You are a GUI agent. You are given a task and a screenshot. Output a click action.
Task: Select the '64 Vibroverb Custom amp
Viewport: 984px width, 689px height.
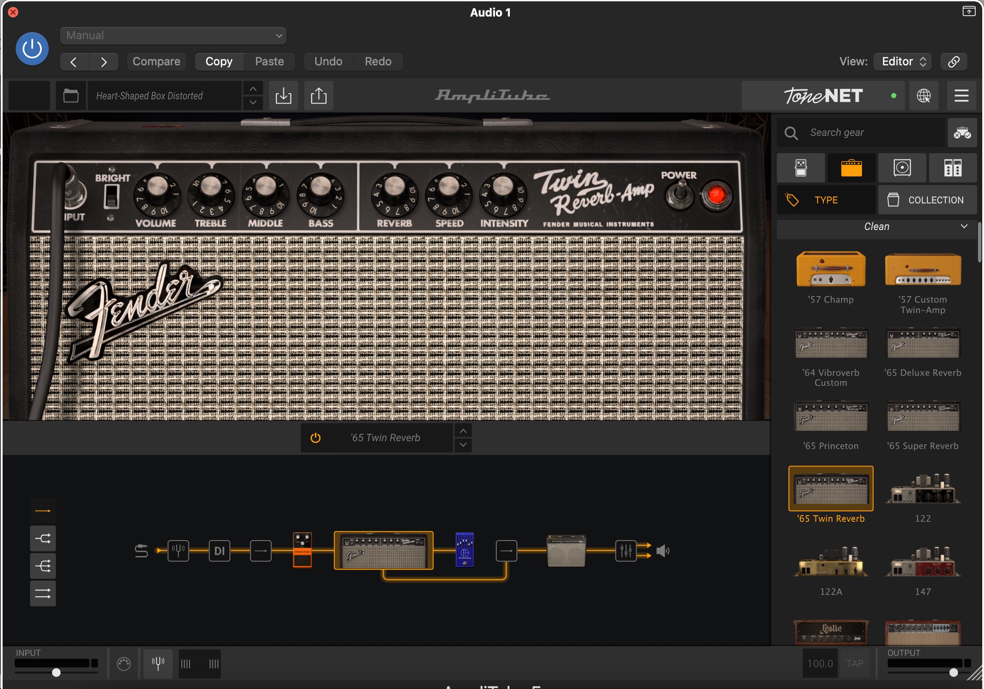(831, 344)
